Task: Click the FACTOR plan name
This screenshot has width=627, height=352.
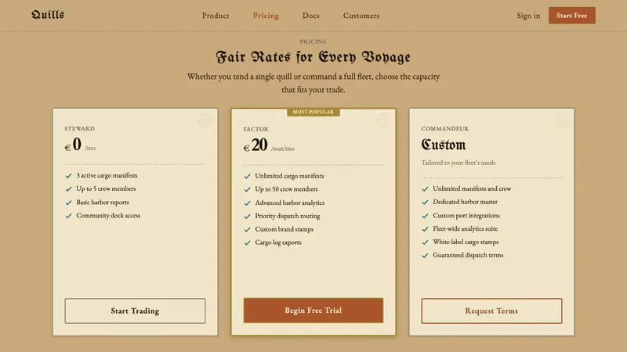Action: [x=256, y=129]
